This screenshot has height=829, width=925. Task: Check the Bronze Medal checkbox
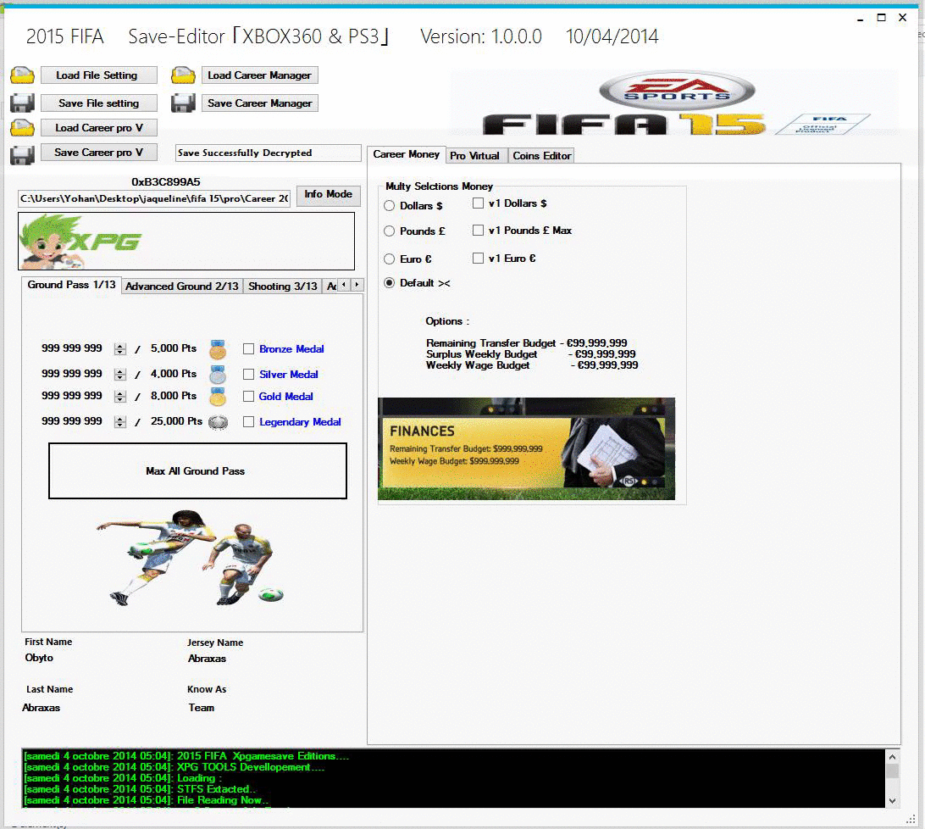(x=249, y=348)
